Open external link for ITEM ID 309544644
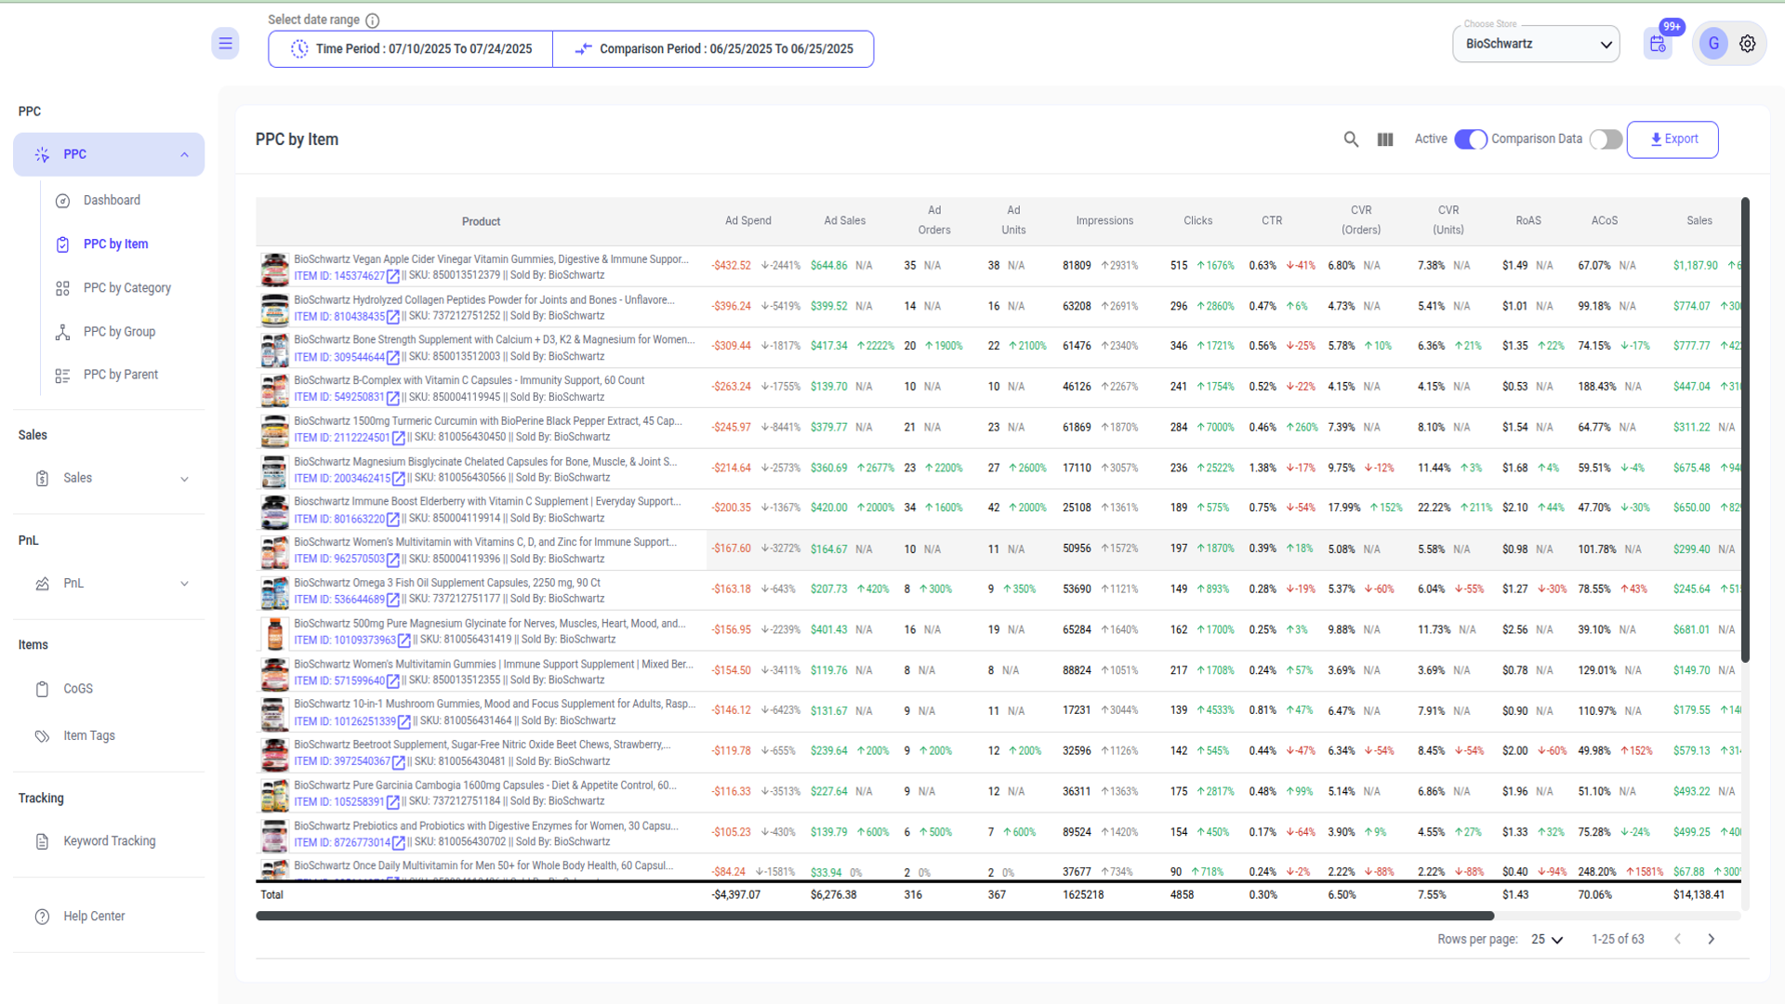 point(393,357)
